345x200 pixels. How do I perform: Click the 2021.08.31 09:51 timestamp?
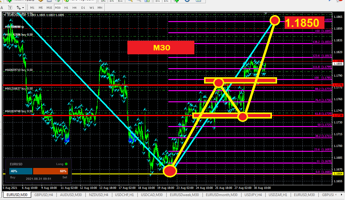[x=39, y=179]
